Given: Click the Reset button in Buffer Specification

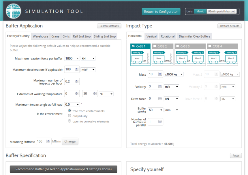Looking at the screenshot, I should coord(236,156).
